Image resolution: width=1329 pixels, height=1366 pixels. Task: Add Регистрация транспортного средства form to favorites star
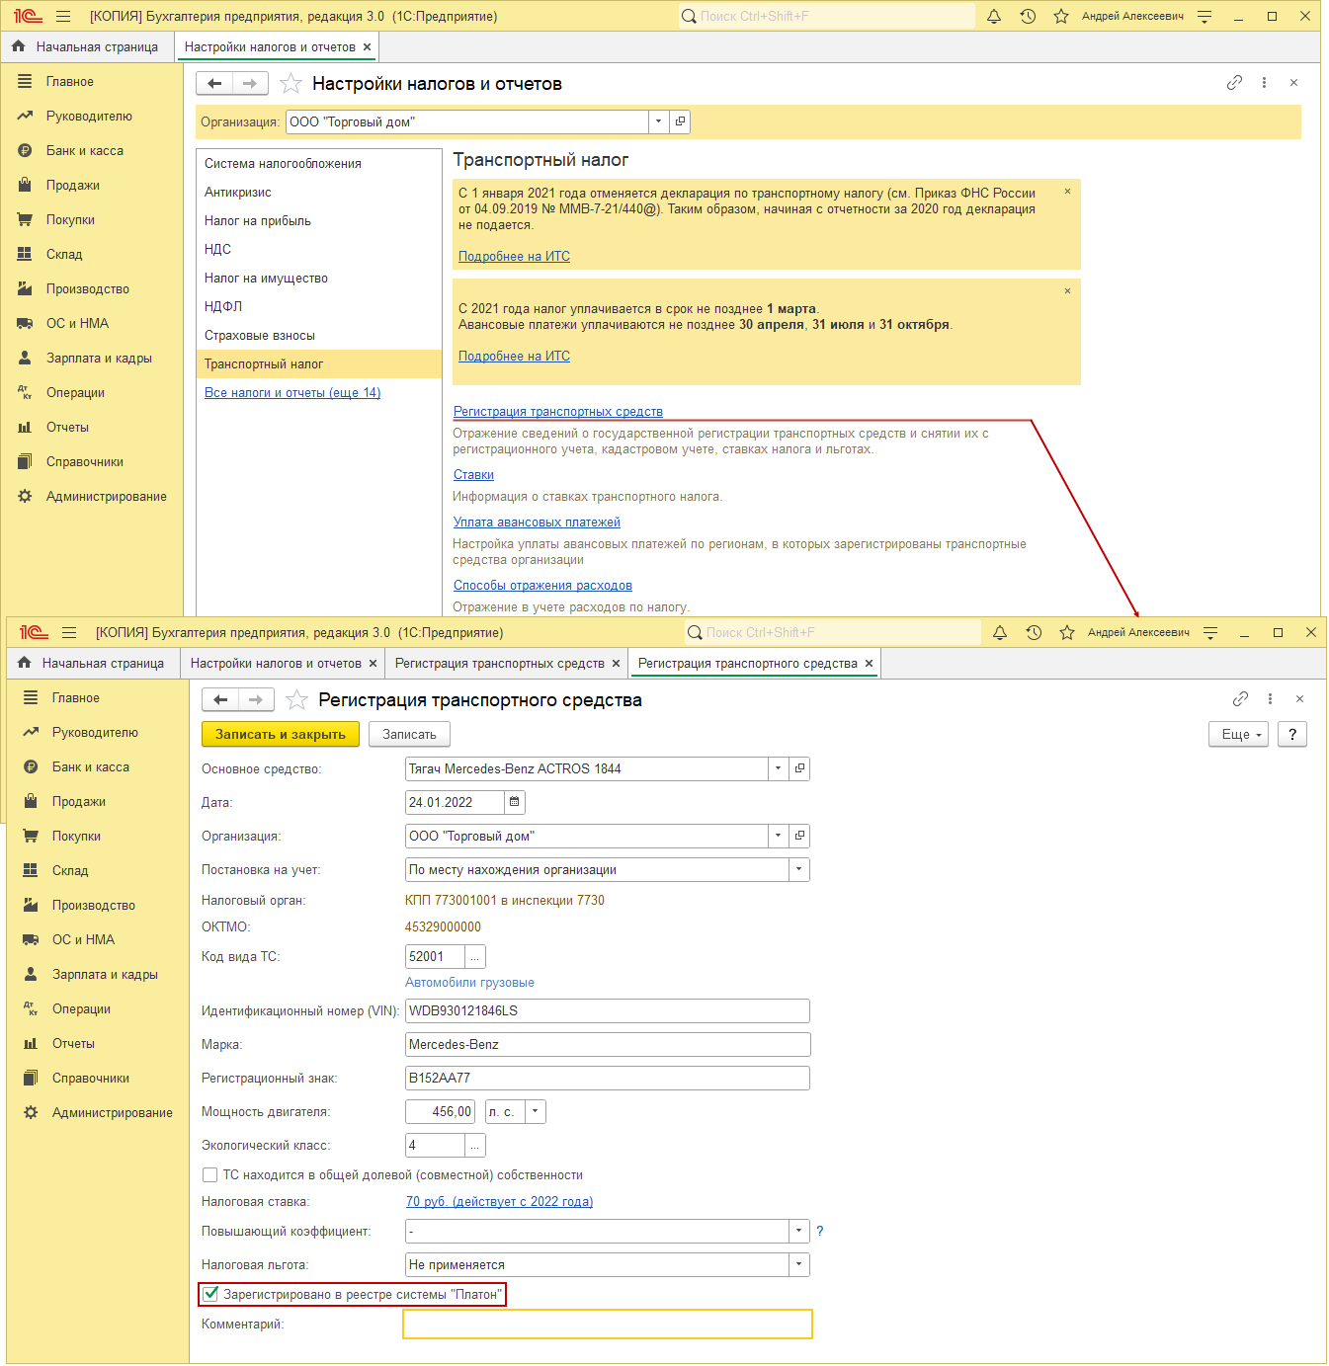[296, 700]
